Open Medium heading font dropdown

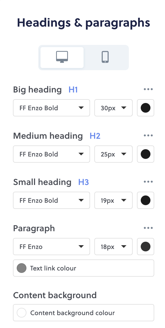51,154
